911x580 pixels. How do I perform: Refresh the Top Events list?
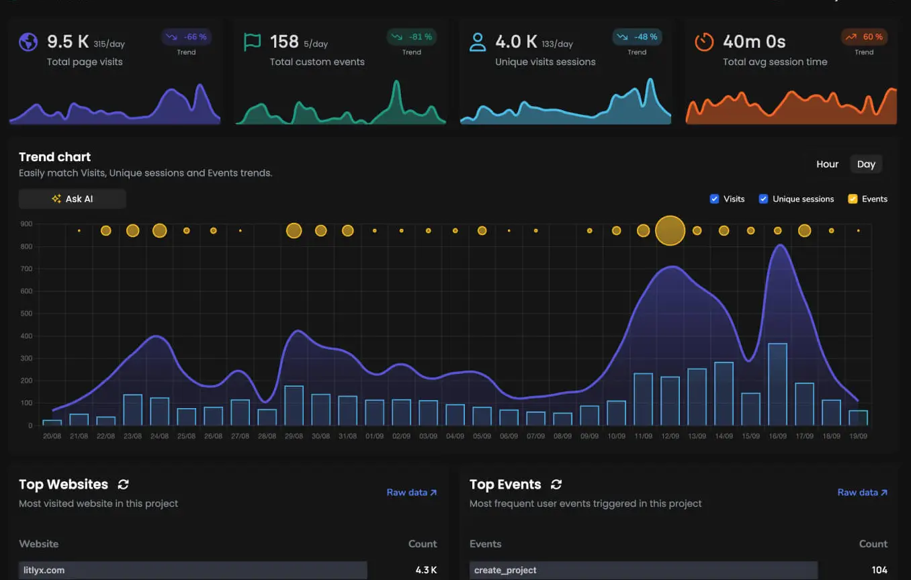click(556, 485)
